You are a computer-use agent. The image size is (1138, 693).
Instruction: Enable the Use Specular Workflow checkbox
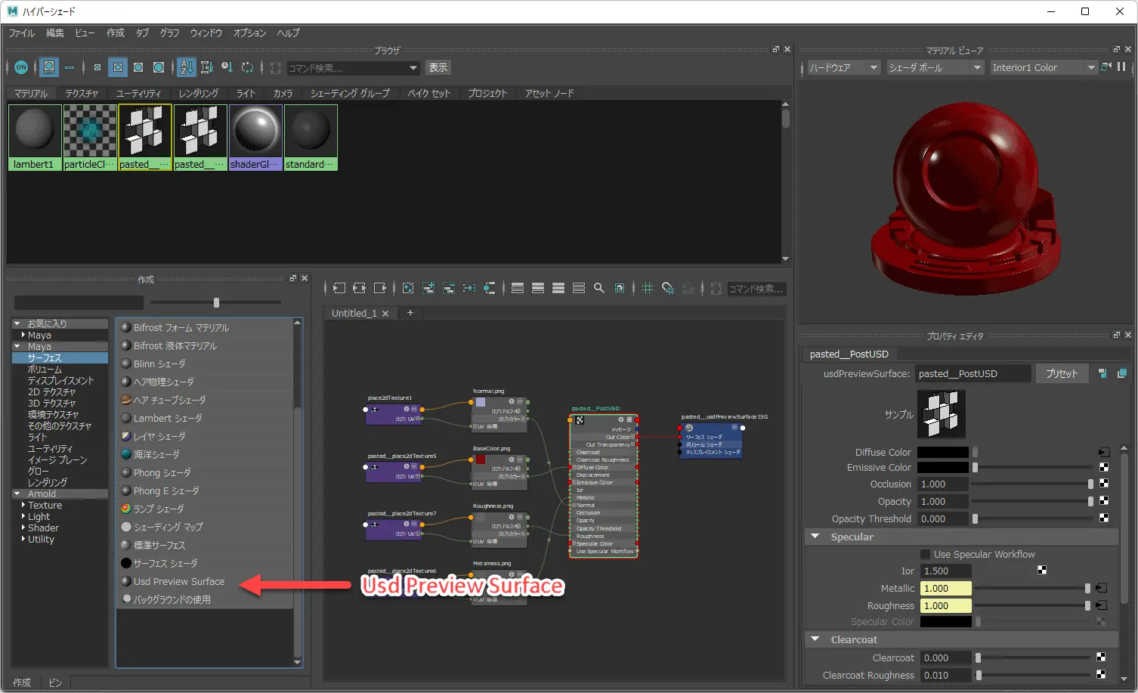[x=925, y=554]
